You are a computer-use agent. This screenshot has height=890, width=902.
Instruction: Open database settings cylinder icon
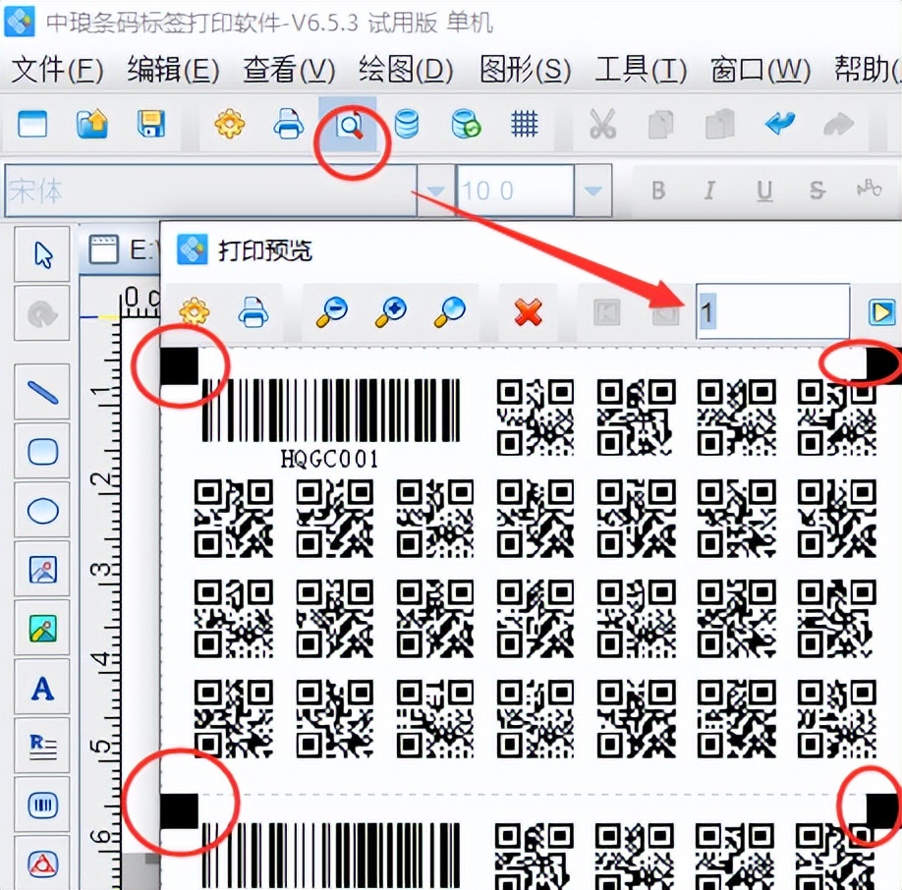[407, 124]
